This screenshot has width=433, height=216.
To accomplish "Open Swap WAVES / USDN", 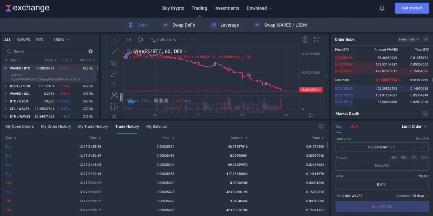I will (x=281, y=25).
